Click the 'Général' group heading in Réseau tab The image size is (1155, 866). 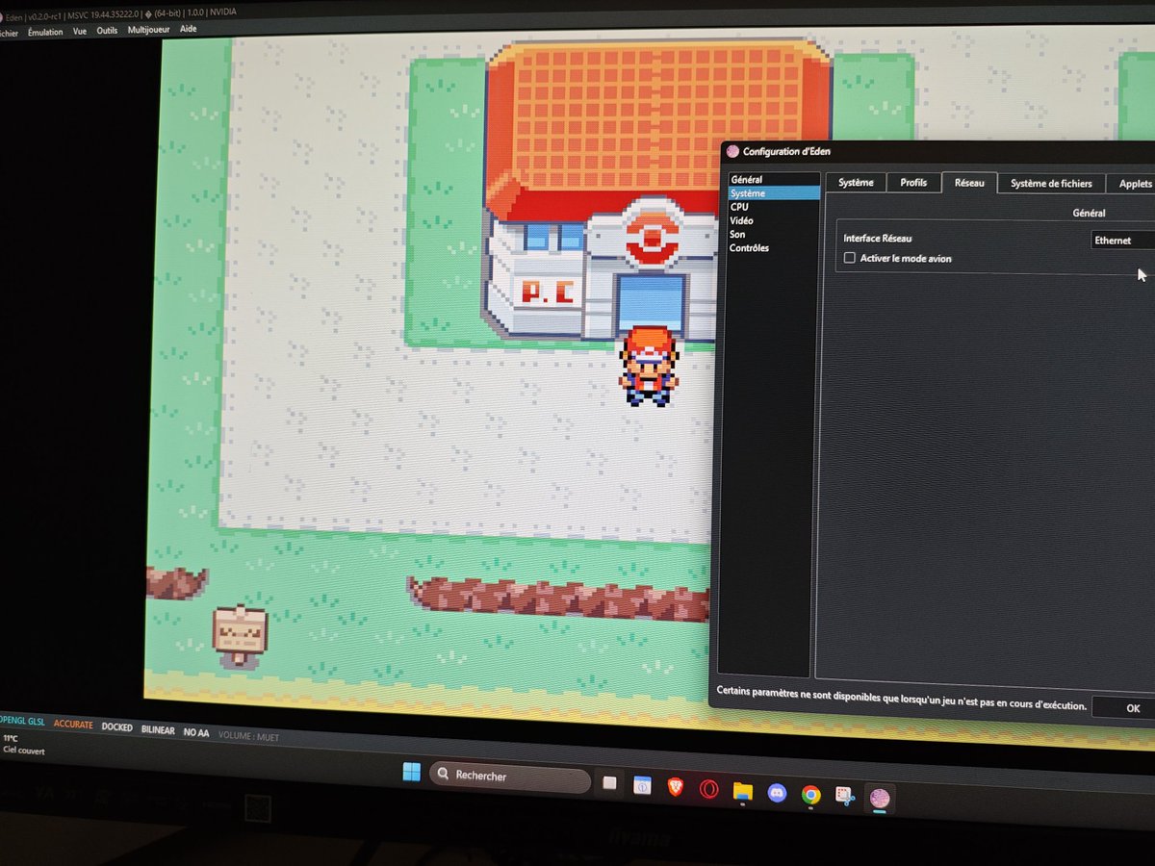[x=1089, y=213]
